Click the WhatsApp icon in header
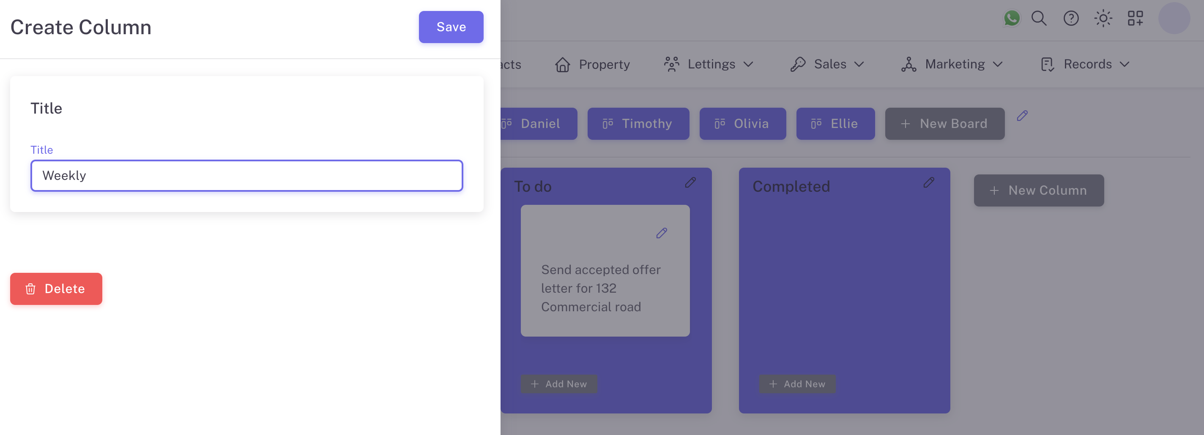Viewport: 1204px width, 435px height. [1011, 19]
